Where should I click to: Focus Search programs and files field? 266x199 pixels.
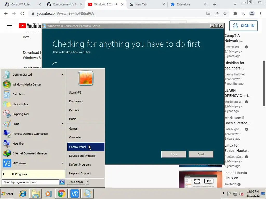click(31, 182)
